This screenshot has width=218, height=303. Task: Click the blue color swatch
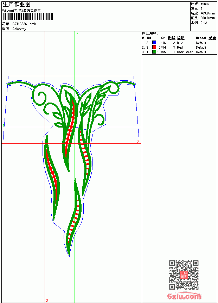pos(154,42)
